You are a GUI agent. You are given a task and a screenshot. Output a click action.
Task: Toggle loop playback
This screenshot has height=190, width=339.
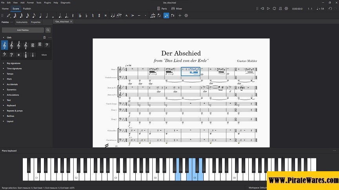click(x=275, y=8)
